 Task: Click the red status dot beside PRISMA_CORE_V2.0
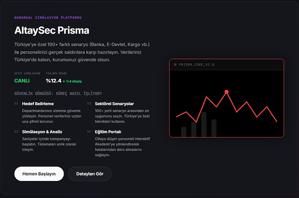coord(175,65)
